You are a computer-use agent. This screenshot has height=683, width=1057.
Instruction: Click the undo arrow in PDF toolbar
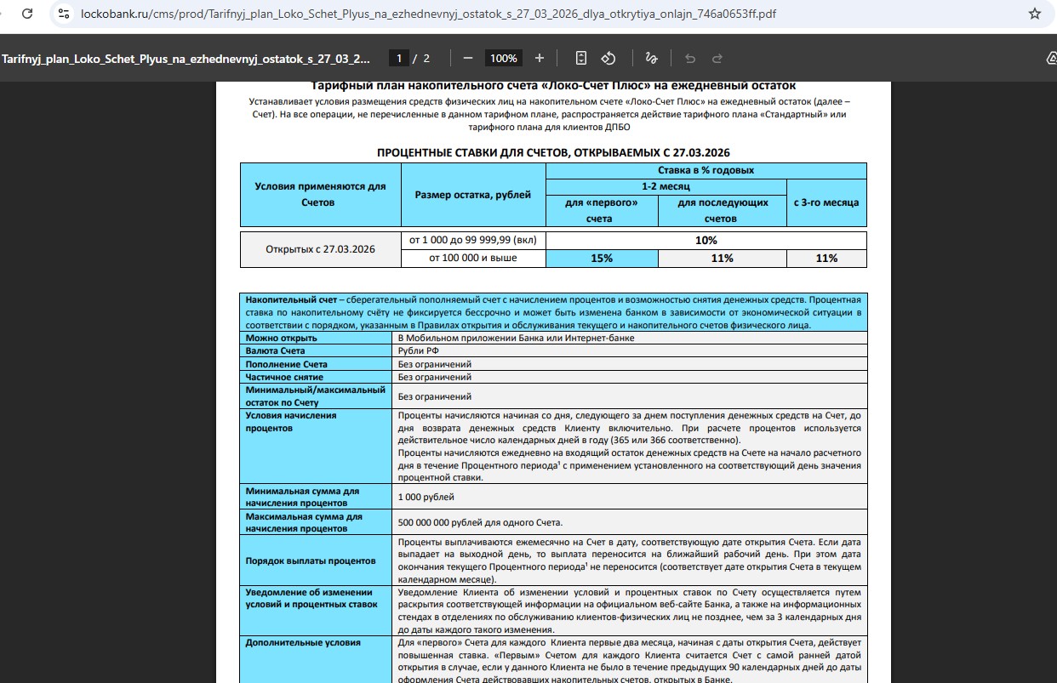click(x=690, y=58)
